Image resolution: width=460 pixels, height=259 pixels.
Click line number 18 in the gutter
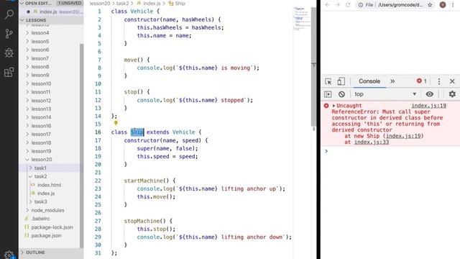[98, 149]
